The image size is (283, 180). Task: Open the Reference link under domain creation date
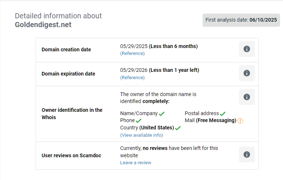133,54
